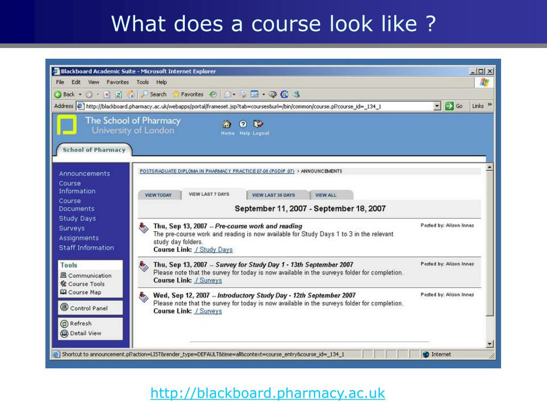547x410 pixels.
Task: Click the Internet zone status bar indicator
Action: tap(437, 354)
